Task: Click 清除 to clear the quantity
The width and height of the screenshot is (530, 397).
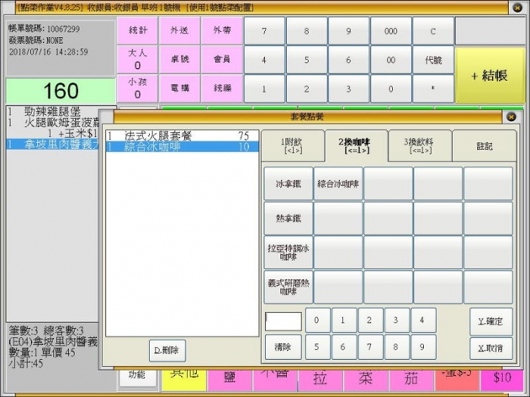Action: [282, 347]
